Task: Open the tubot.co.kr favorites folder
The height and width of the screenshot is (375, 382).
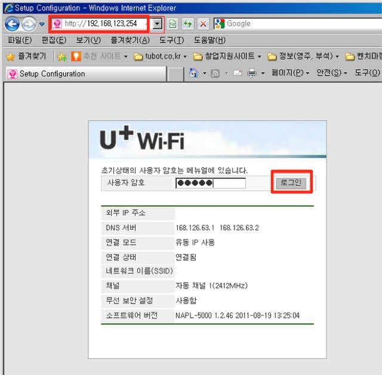Action: tap(160, 57)
